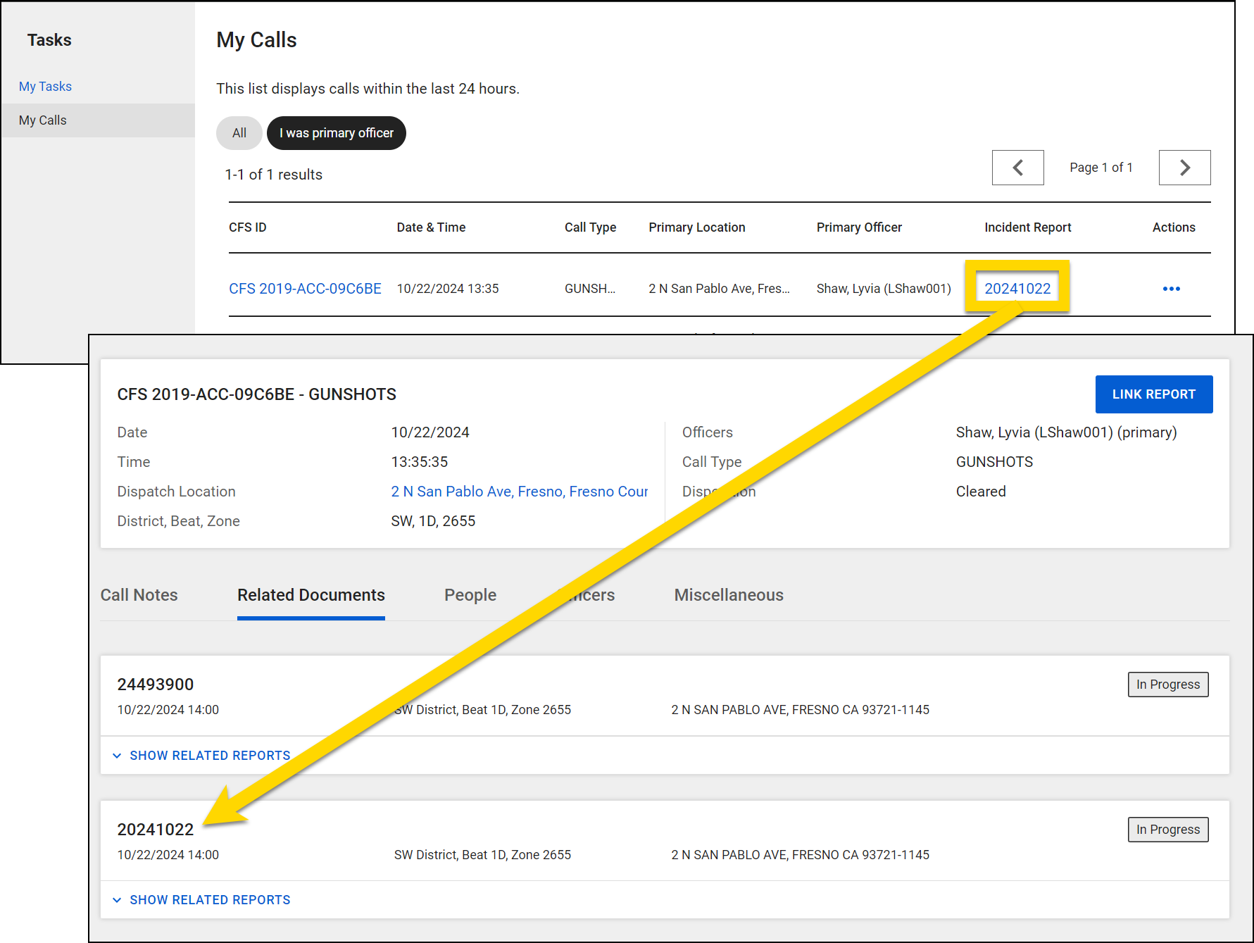Go to the previous results page

click(x=1017, y=168)
